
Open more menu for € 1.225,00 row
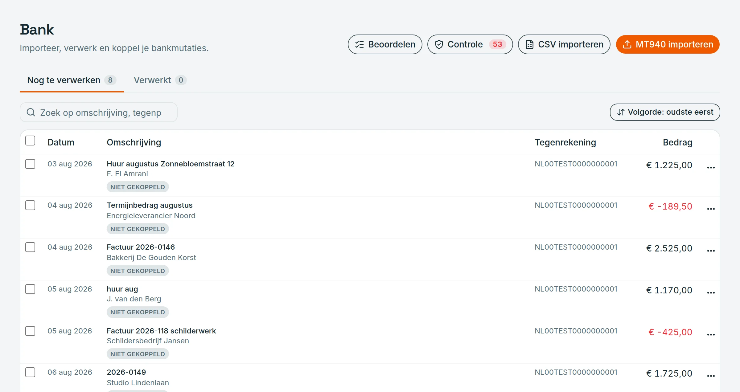click(711, 168)
